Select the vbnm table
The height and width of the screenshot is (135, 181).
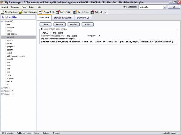(x=9, y=75)
